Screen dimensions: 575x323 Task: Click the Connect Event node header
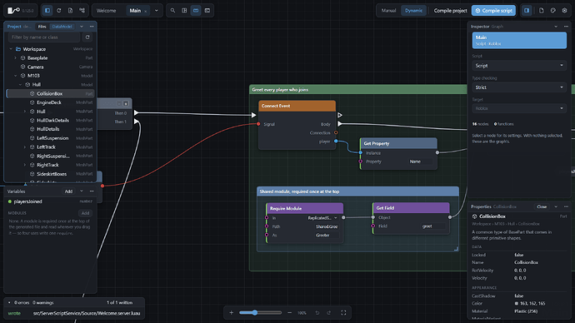[297, 106]
